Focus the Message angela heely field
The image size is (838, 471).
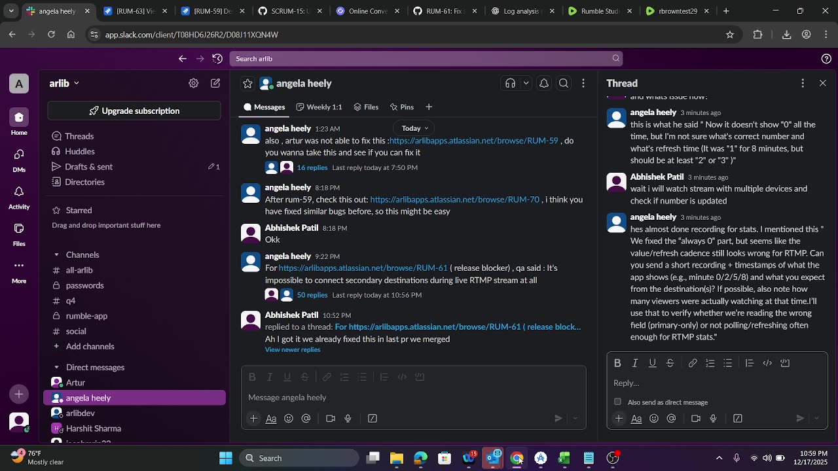click(x=414, y=398)
